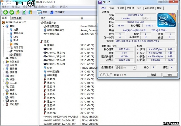Viewport: 181px width, 126px height.
Task: Expand the DirectX tree node
Action: [x=4, y=83]
